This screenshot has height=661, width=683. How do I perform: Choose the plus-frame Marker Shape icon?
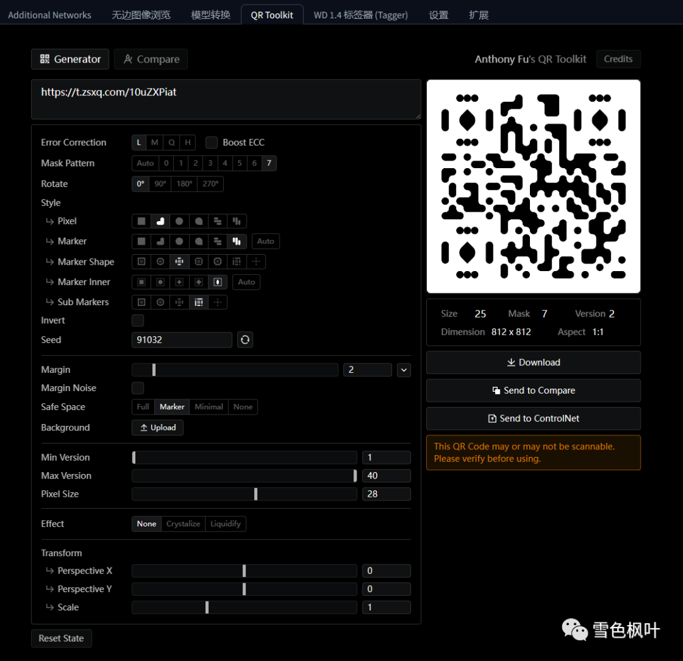179,262
